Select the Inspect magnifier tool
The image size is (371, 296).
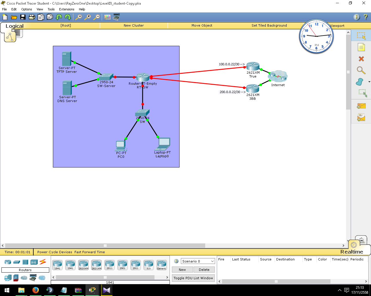coord(361,70)
